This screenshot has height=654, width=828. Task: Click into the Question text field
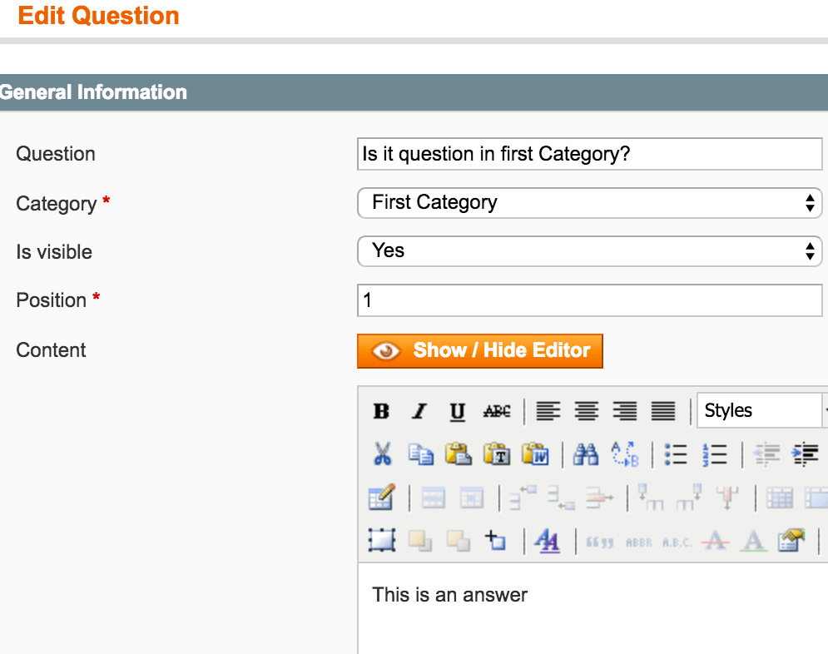(589, 155)
